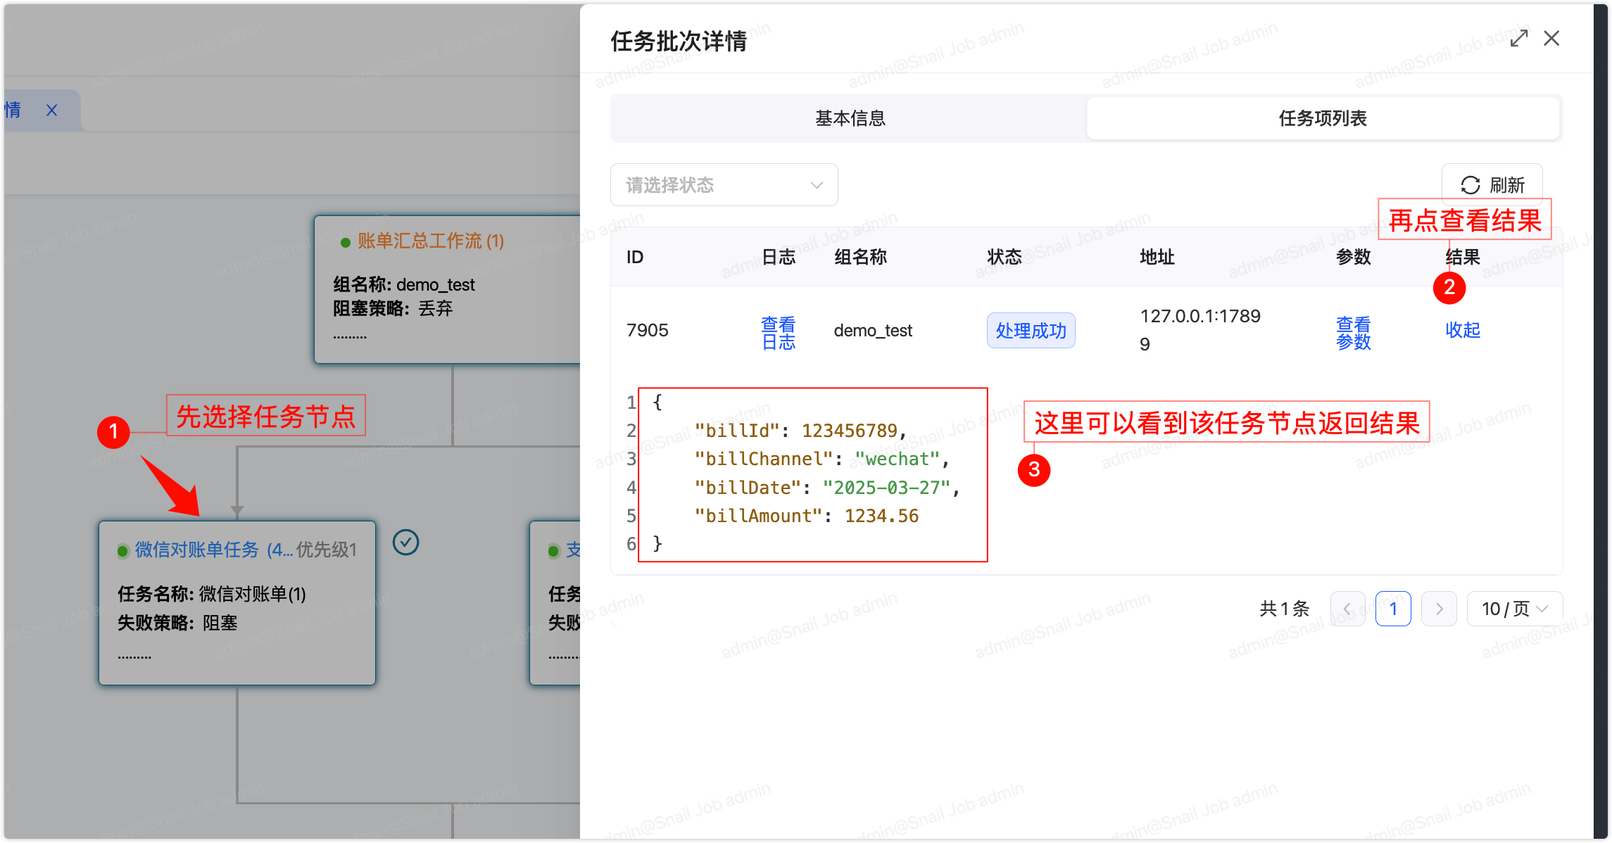Open the 请选择状态 status dropdown

point(724,185)
